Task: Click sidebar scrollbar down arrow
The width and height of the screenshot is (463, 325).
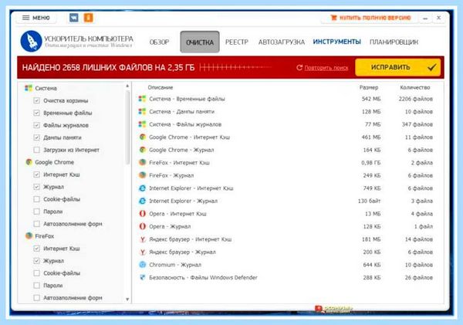Action: [127, 300]
